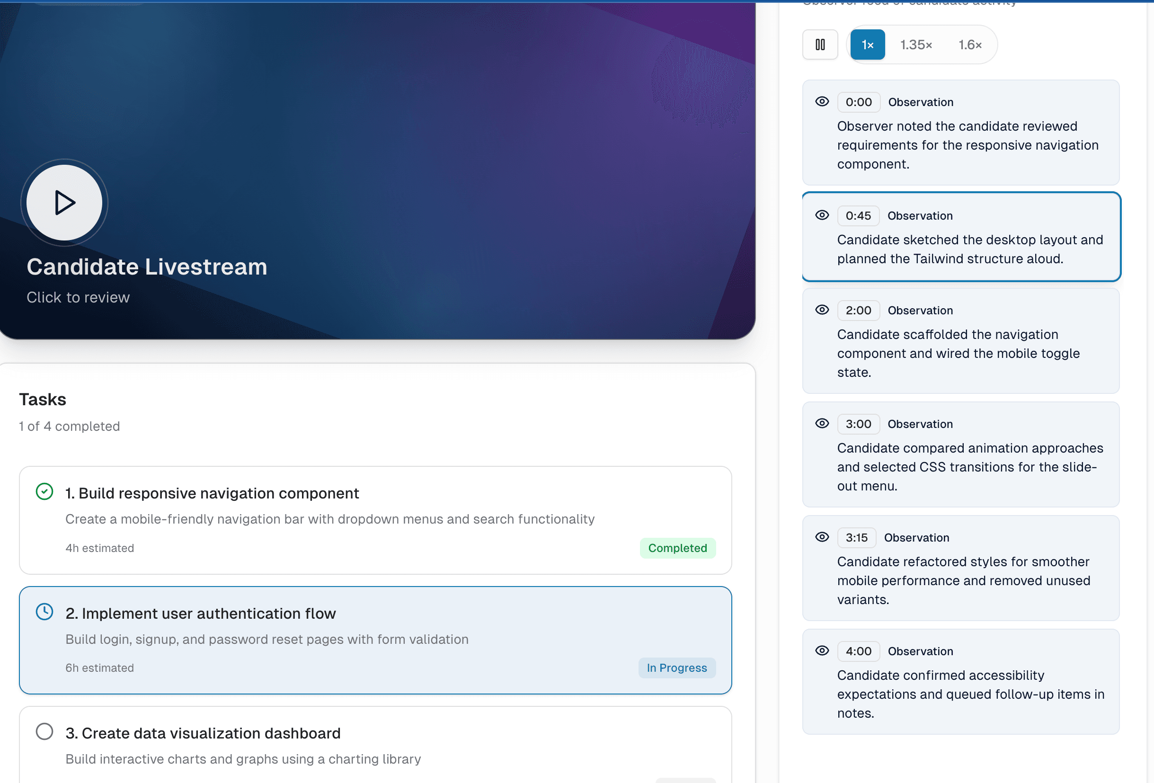This screenshot has height=783, width=1154.
Task: Click the eye icon on 3:15 observation
Action: tap(822, 537)
